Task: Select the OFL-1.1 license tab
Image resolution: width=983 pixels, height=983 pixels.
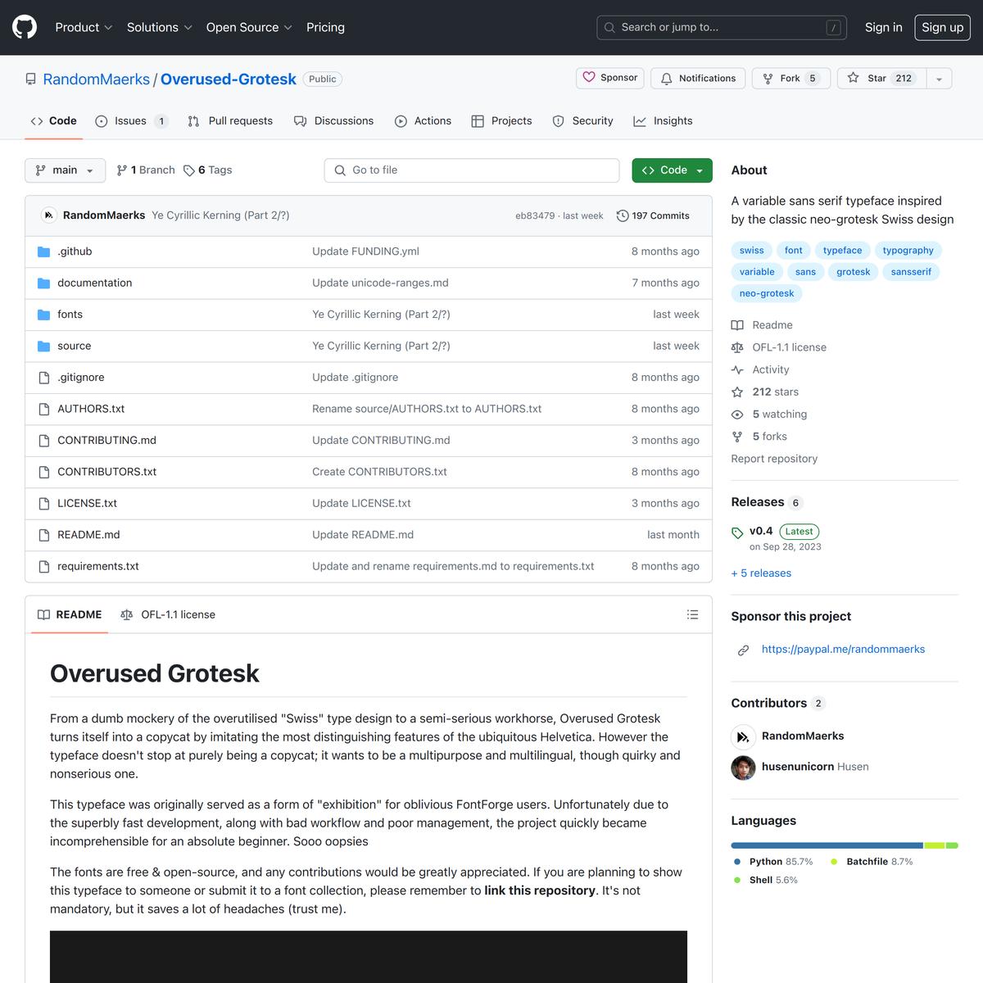Action: pos(168,614)
